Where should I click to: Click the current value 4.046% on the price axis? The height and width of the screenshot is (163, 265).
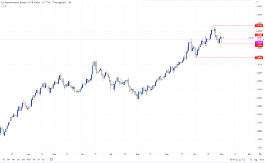[259, 38]
